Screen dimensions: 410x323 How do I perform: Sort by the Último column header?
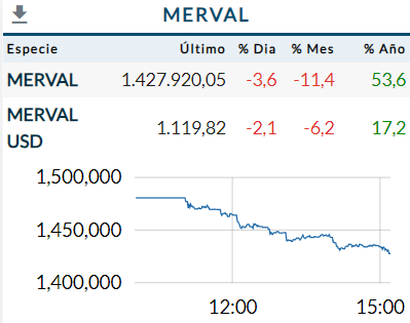tap(203, 49)
